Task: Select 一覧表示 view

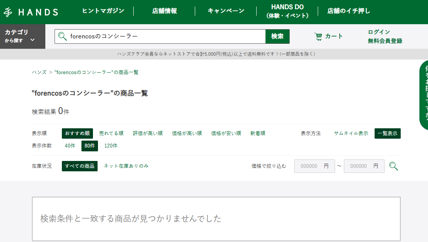Action: 388,133
